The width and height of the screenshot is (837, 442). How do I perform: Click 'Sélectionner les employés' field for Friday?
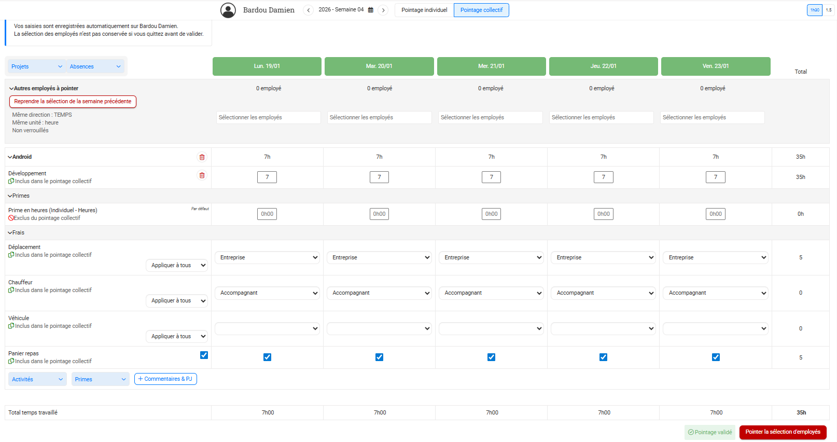click(713, 118)
